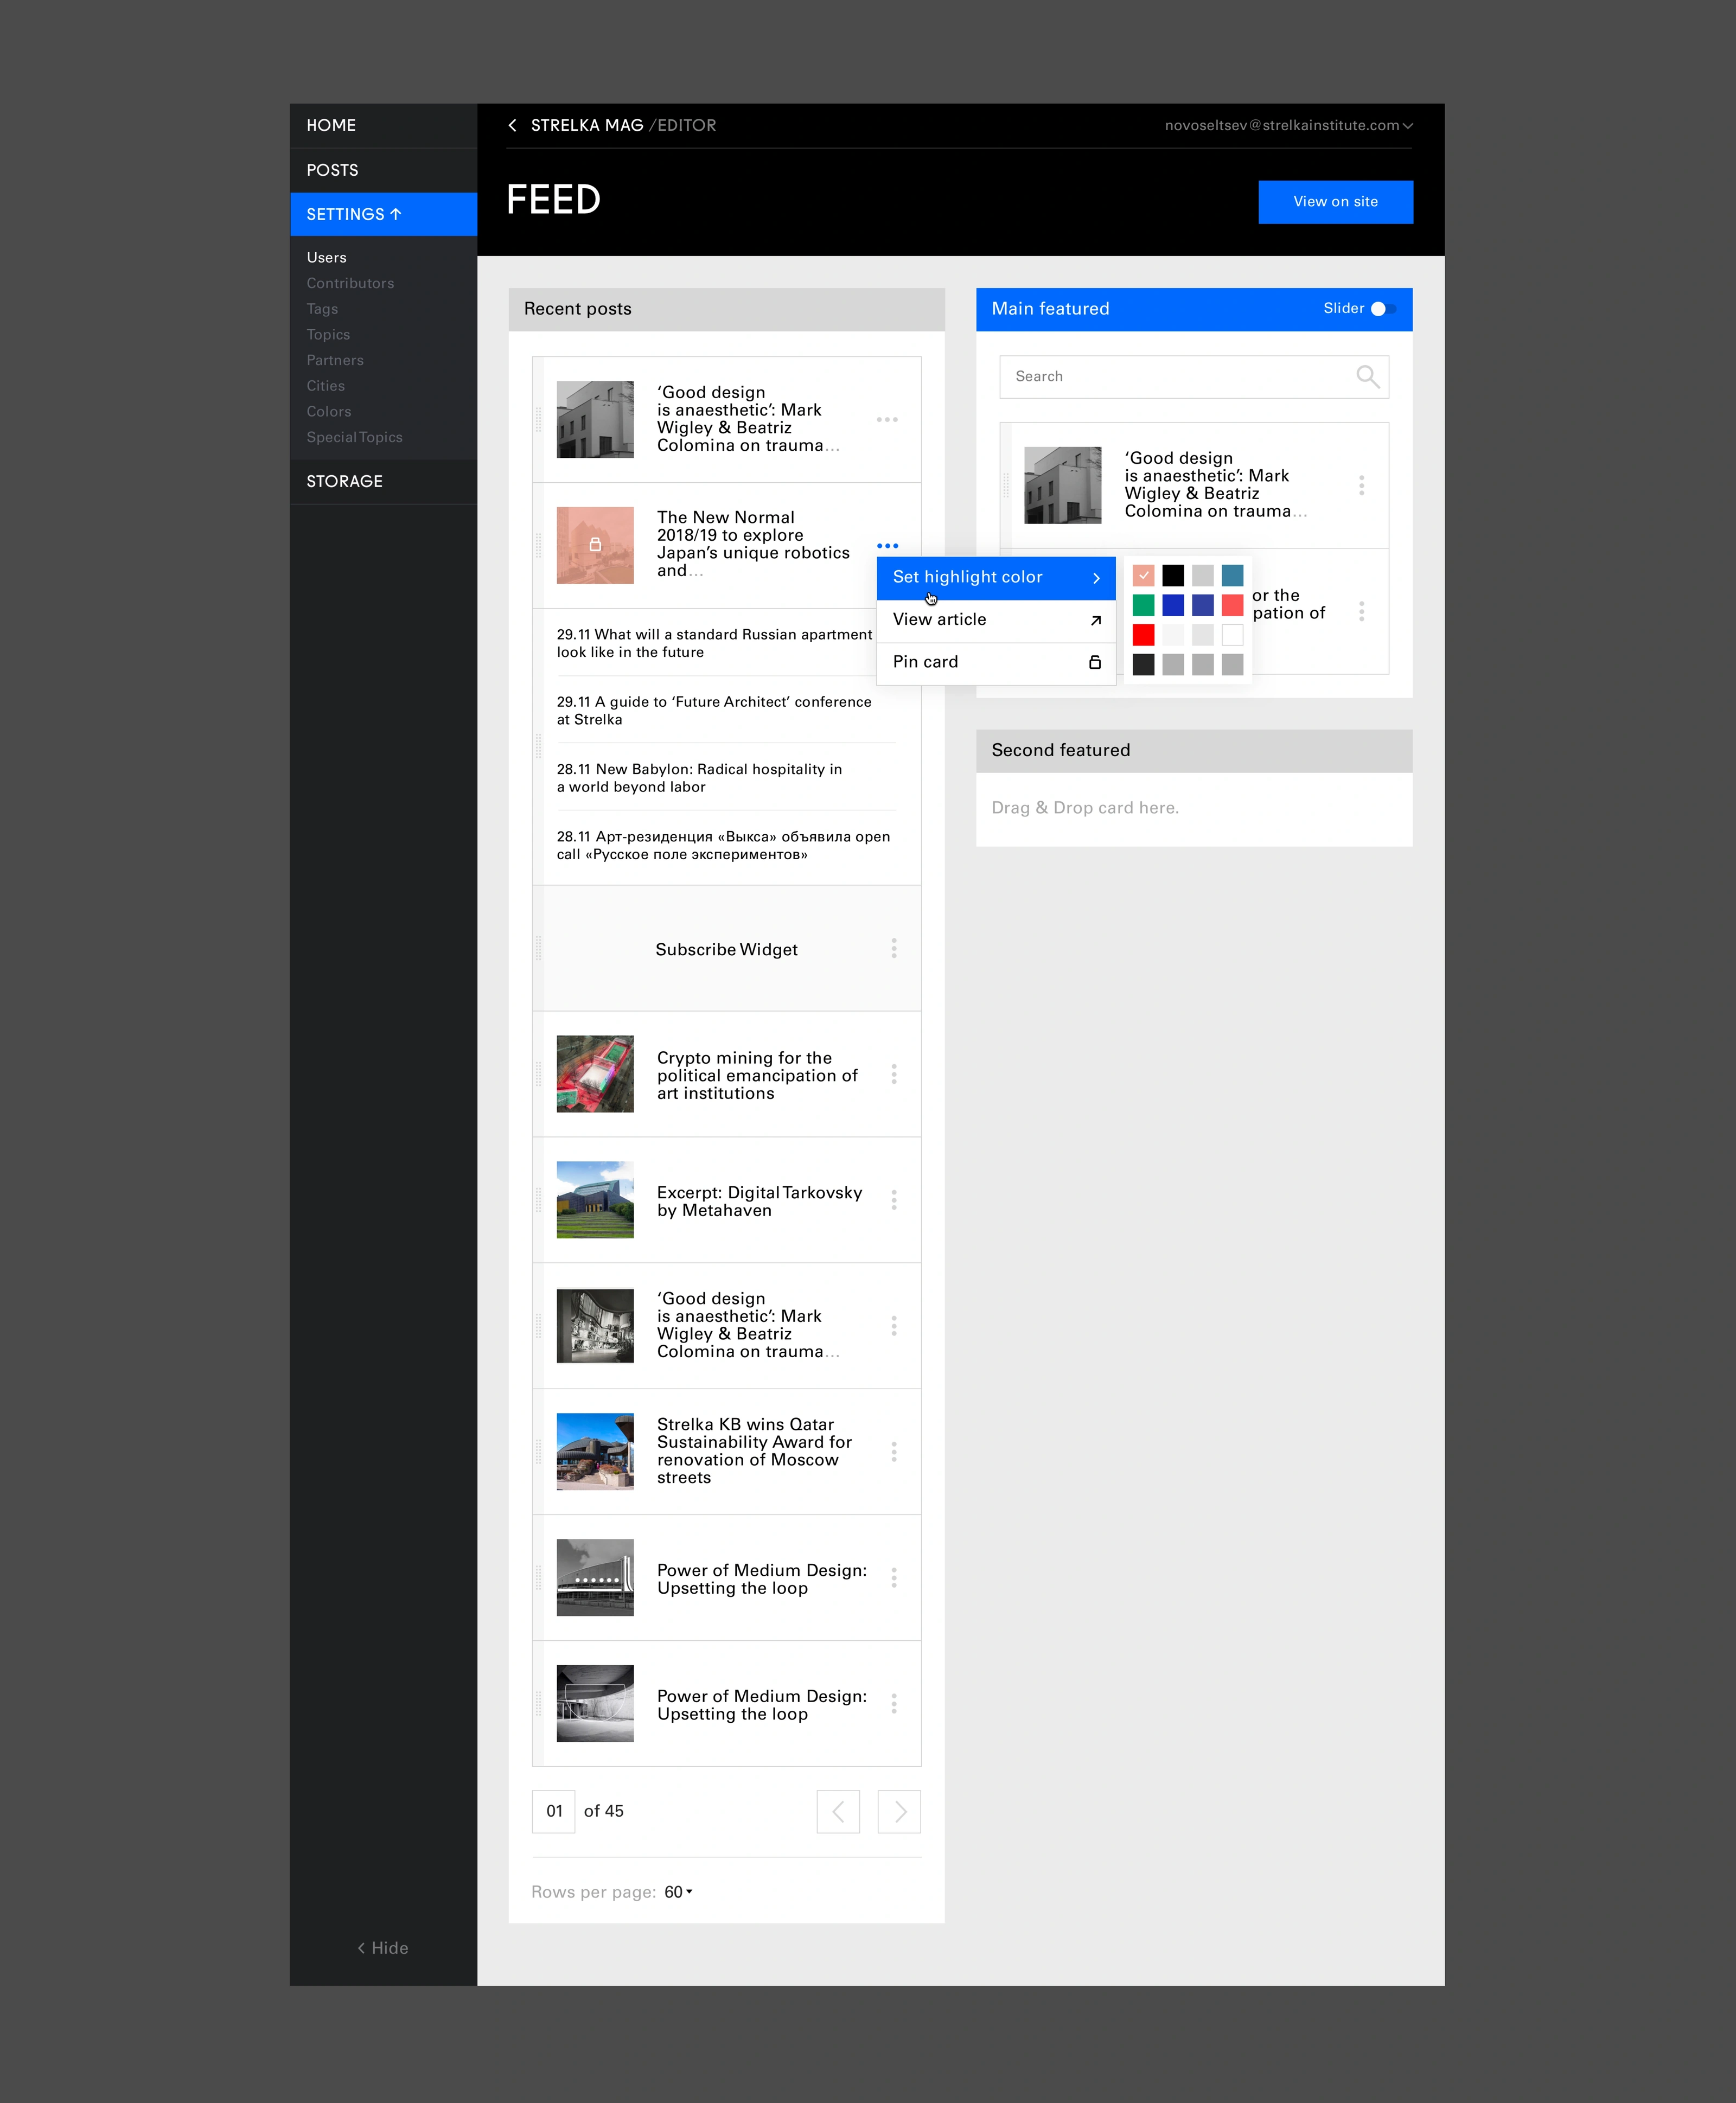1736x2103 pixels.
Task: Click the search magnifier icon in Main featured
Action: (x=1367, y=377)
